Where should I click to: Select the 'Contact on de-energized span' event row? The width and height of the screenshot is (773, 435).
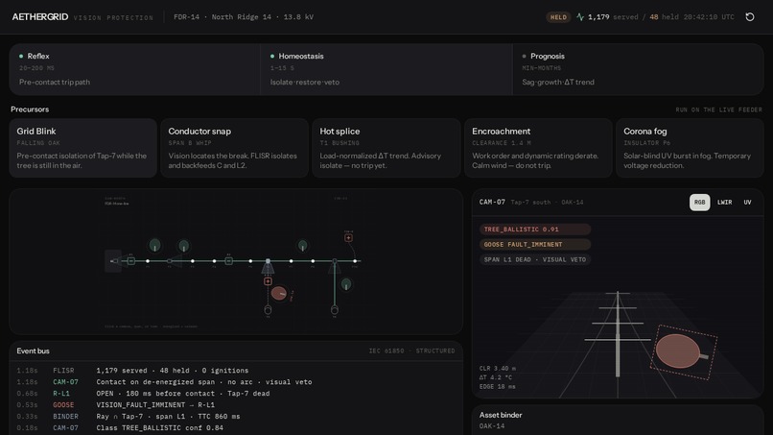point(236,381)
